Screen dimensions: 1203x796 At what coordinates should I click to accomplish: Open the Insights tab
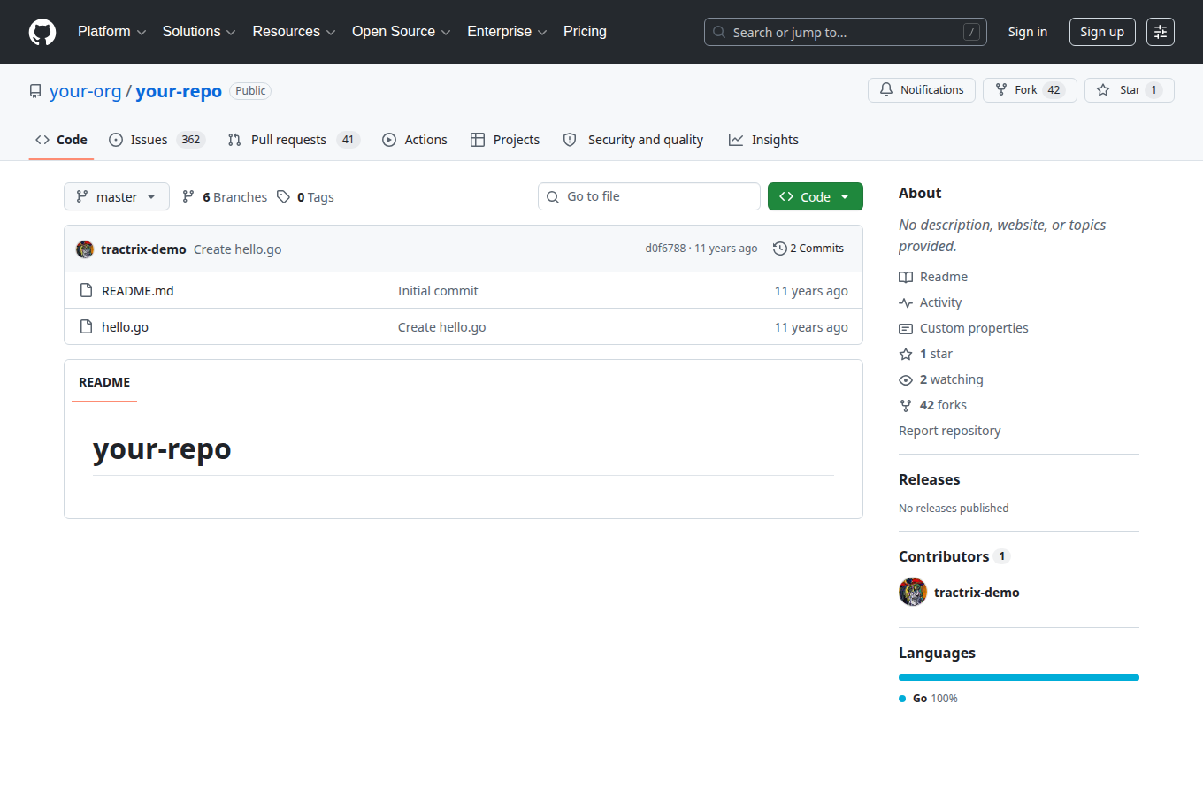tap(763, 140)
